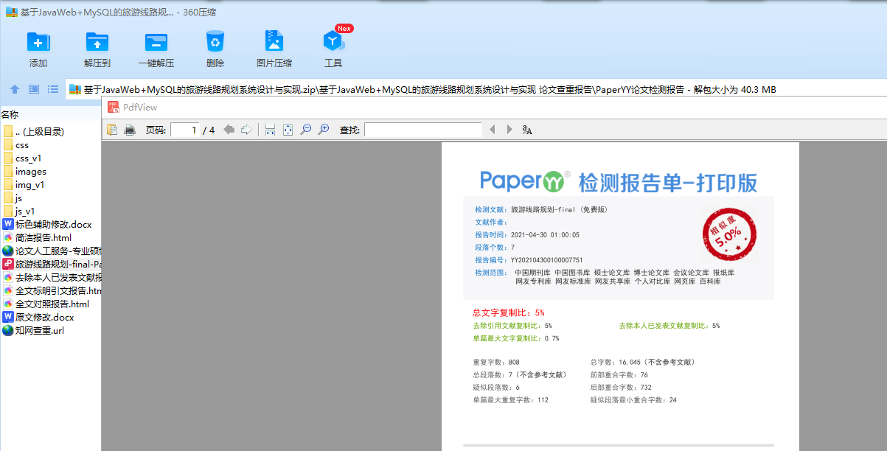The image size is (887, 451).
Task: Click the 查找 search text field
Action: pos(423,130)
